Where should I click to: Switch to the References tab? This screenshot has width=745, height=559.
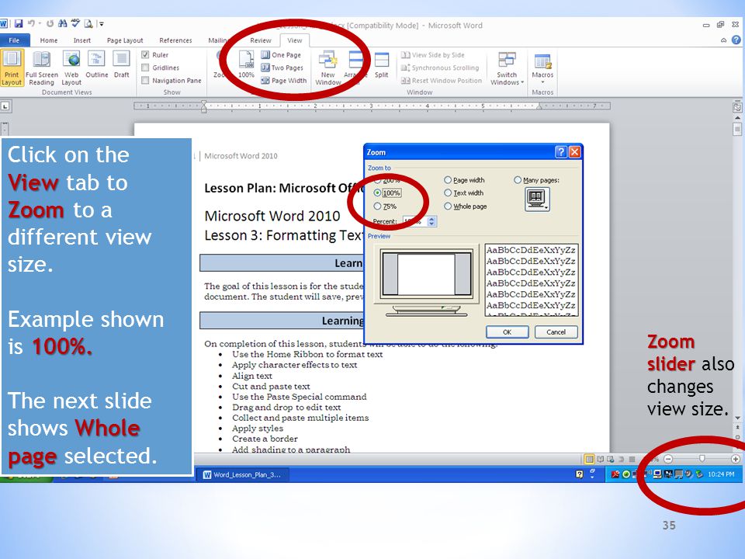pos(175,40)
